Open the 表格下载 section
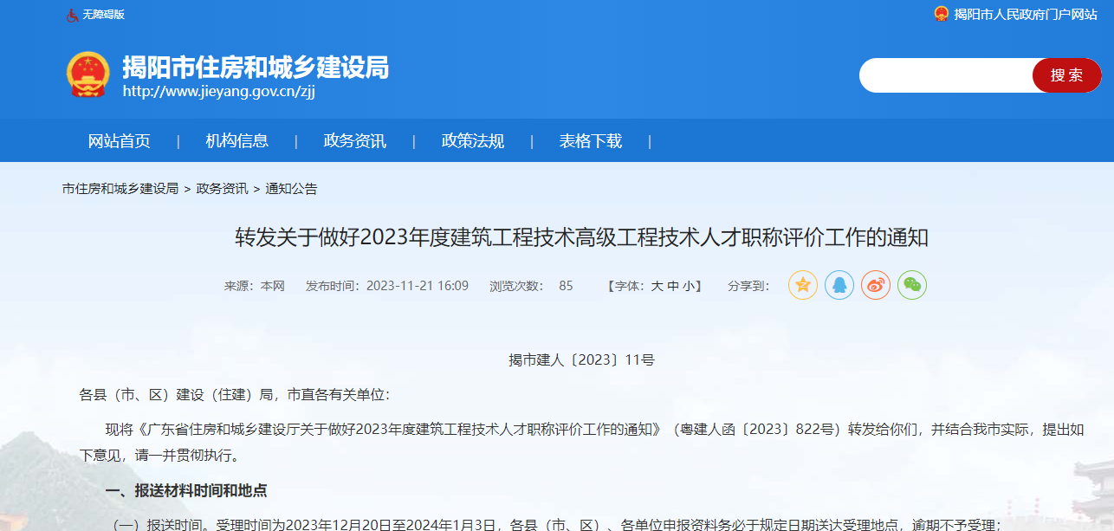 click(590, 141)
